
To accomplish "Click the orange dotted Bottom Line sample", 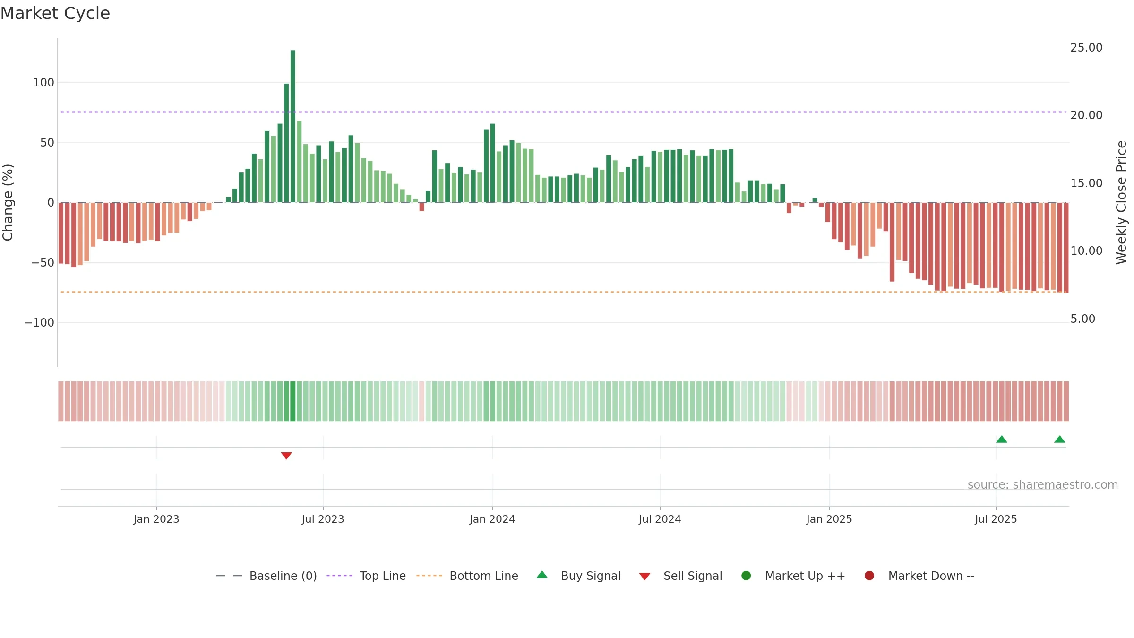I will tap(429, 576).
